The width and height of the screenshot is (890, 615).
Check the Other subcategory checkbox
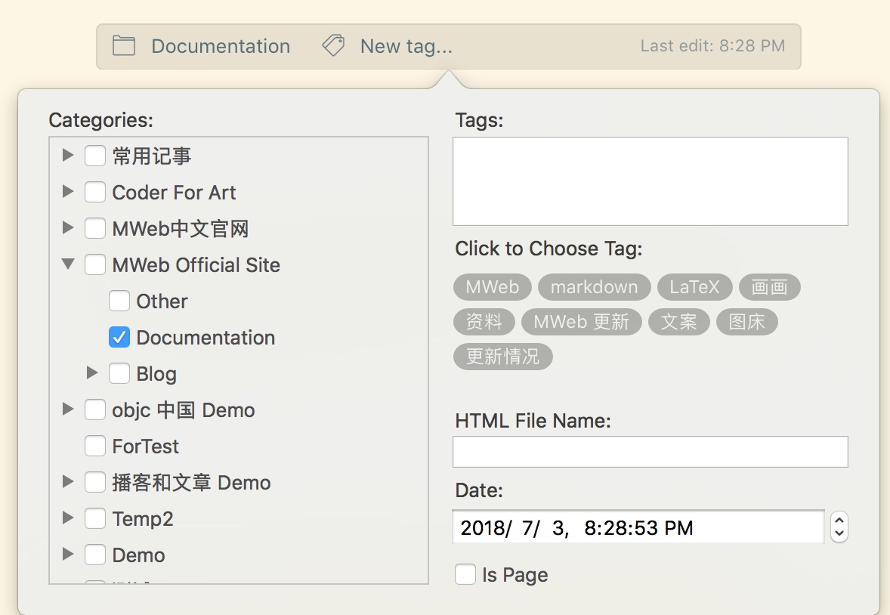coord(119,301)
